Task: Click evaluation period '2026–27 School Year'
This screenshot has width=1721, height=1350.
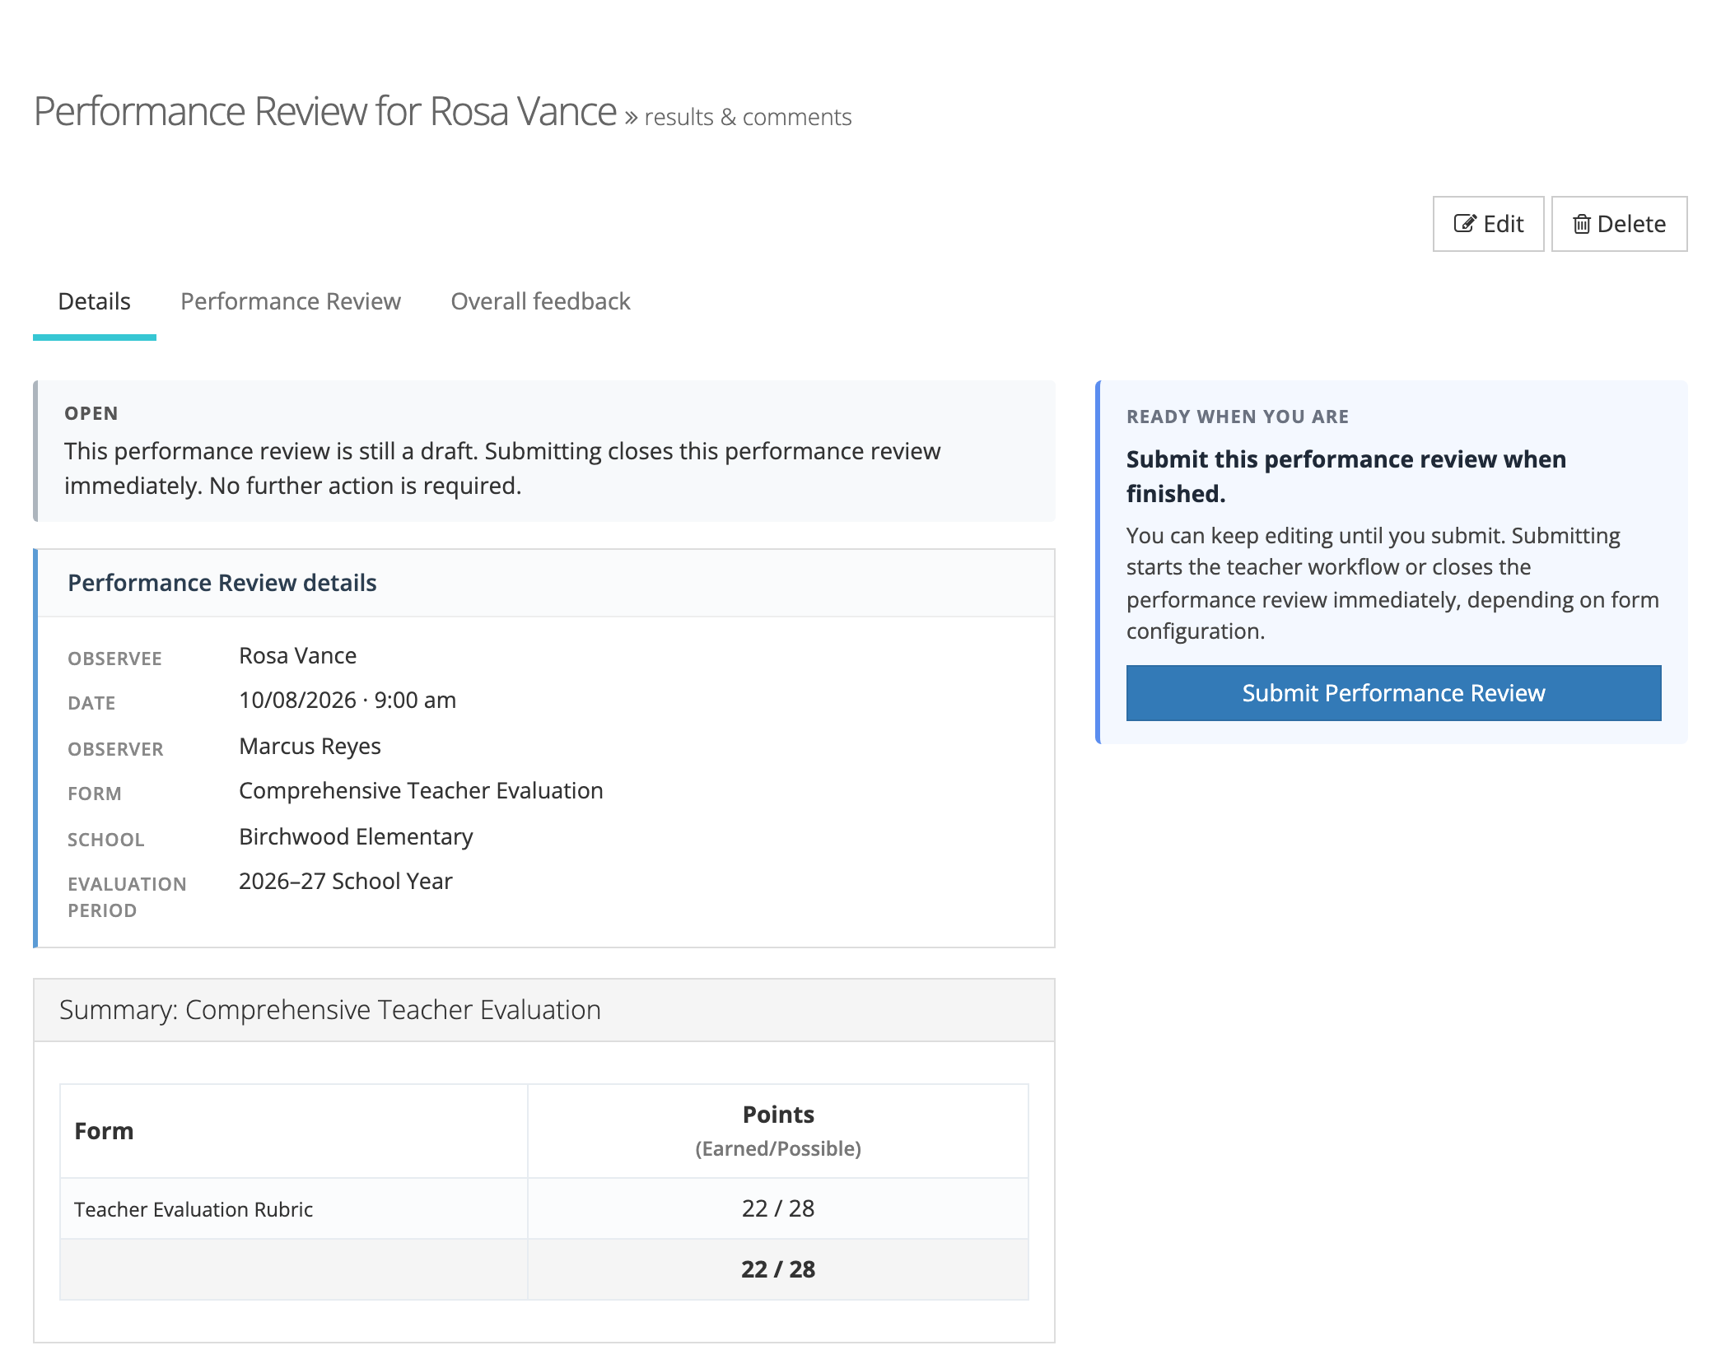Action: pyautogui.click(x=345, y=881)
